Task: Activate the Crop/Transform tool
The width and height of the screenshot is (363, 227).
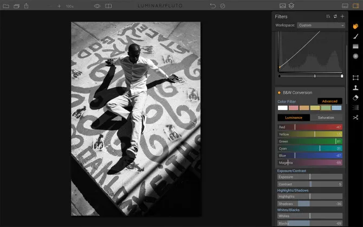Action: tap(355, 77)
